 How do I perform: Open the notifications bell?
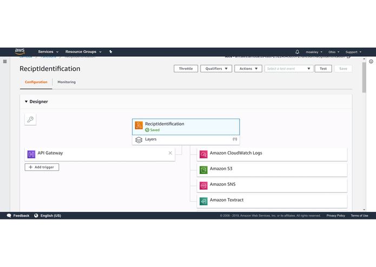tap(297, 52)
